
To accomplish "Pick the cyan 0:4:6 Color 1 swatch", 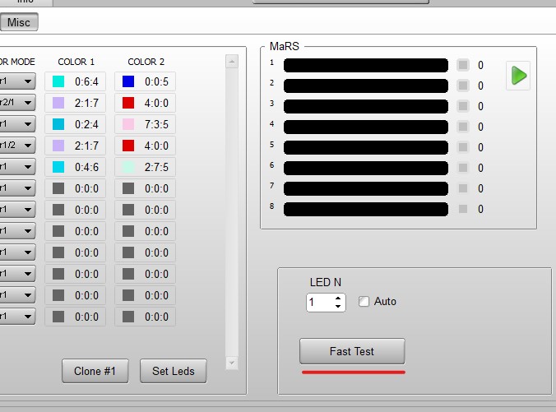I will pyautogui.click(x=58, y=167).
